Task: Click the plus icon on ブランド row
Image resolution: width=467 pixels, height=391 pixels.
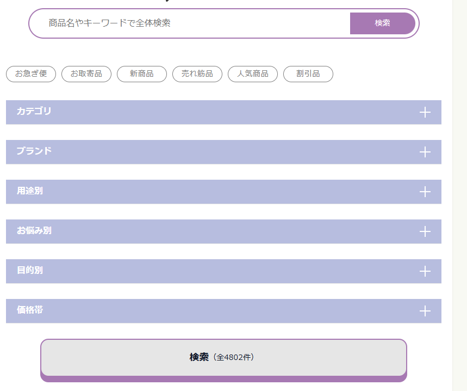Action: (425, 152)
